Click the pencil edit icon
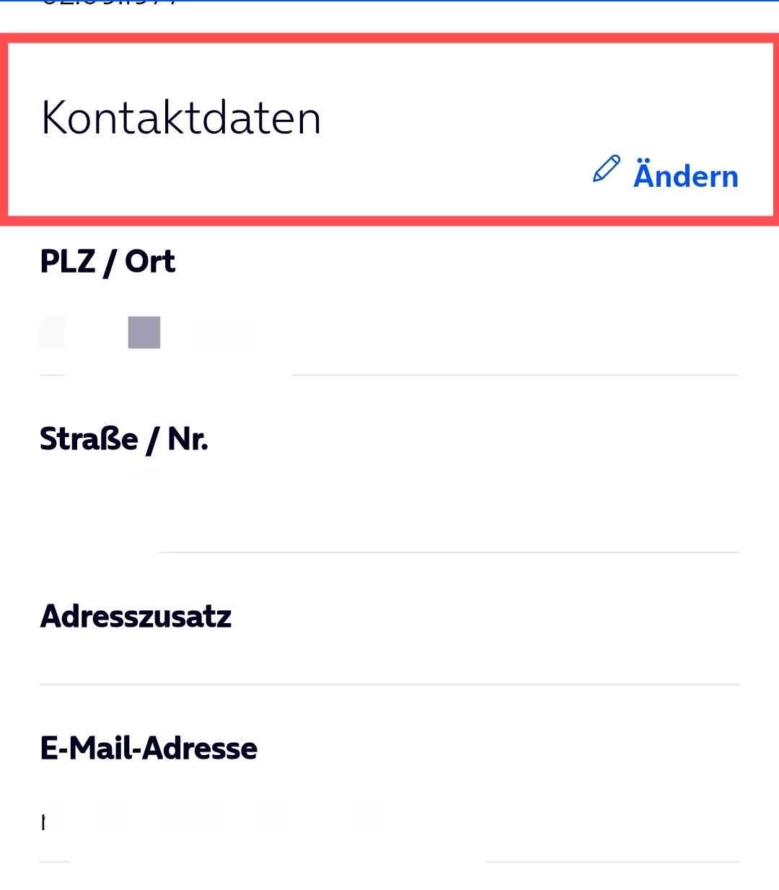This screenshot has height=890, width=779. (606, 169)
